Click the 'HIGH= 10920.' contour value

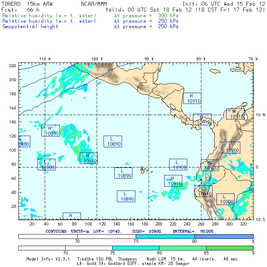(147, 231)
